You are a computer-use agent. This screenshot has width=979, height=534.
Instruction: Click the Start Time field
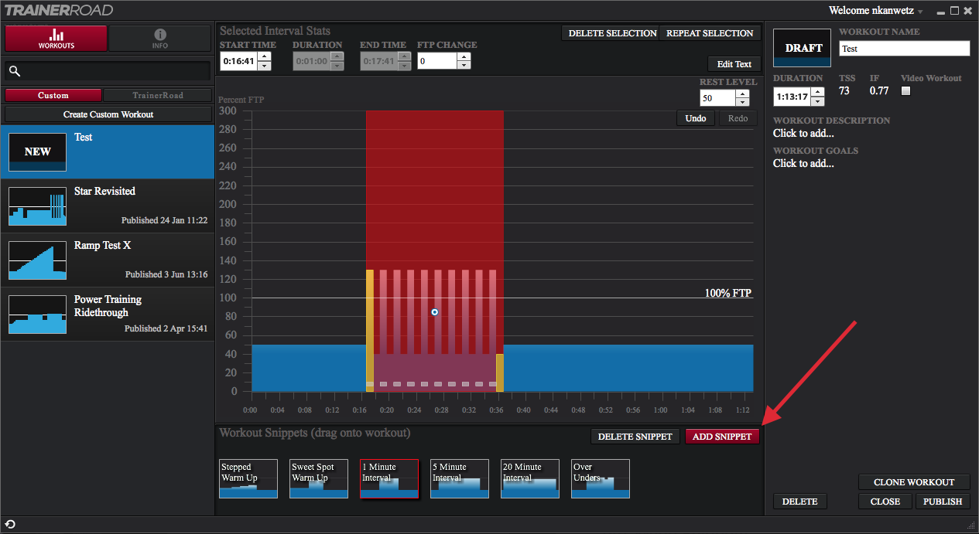coord(239,61)
